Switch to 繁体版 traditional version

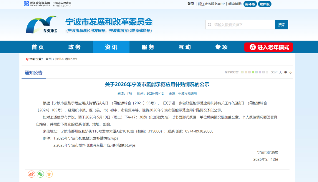[265, 4]
